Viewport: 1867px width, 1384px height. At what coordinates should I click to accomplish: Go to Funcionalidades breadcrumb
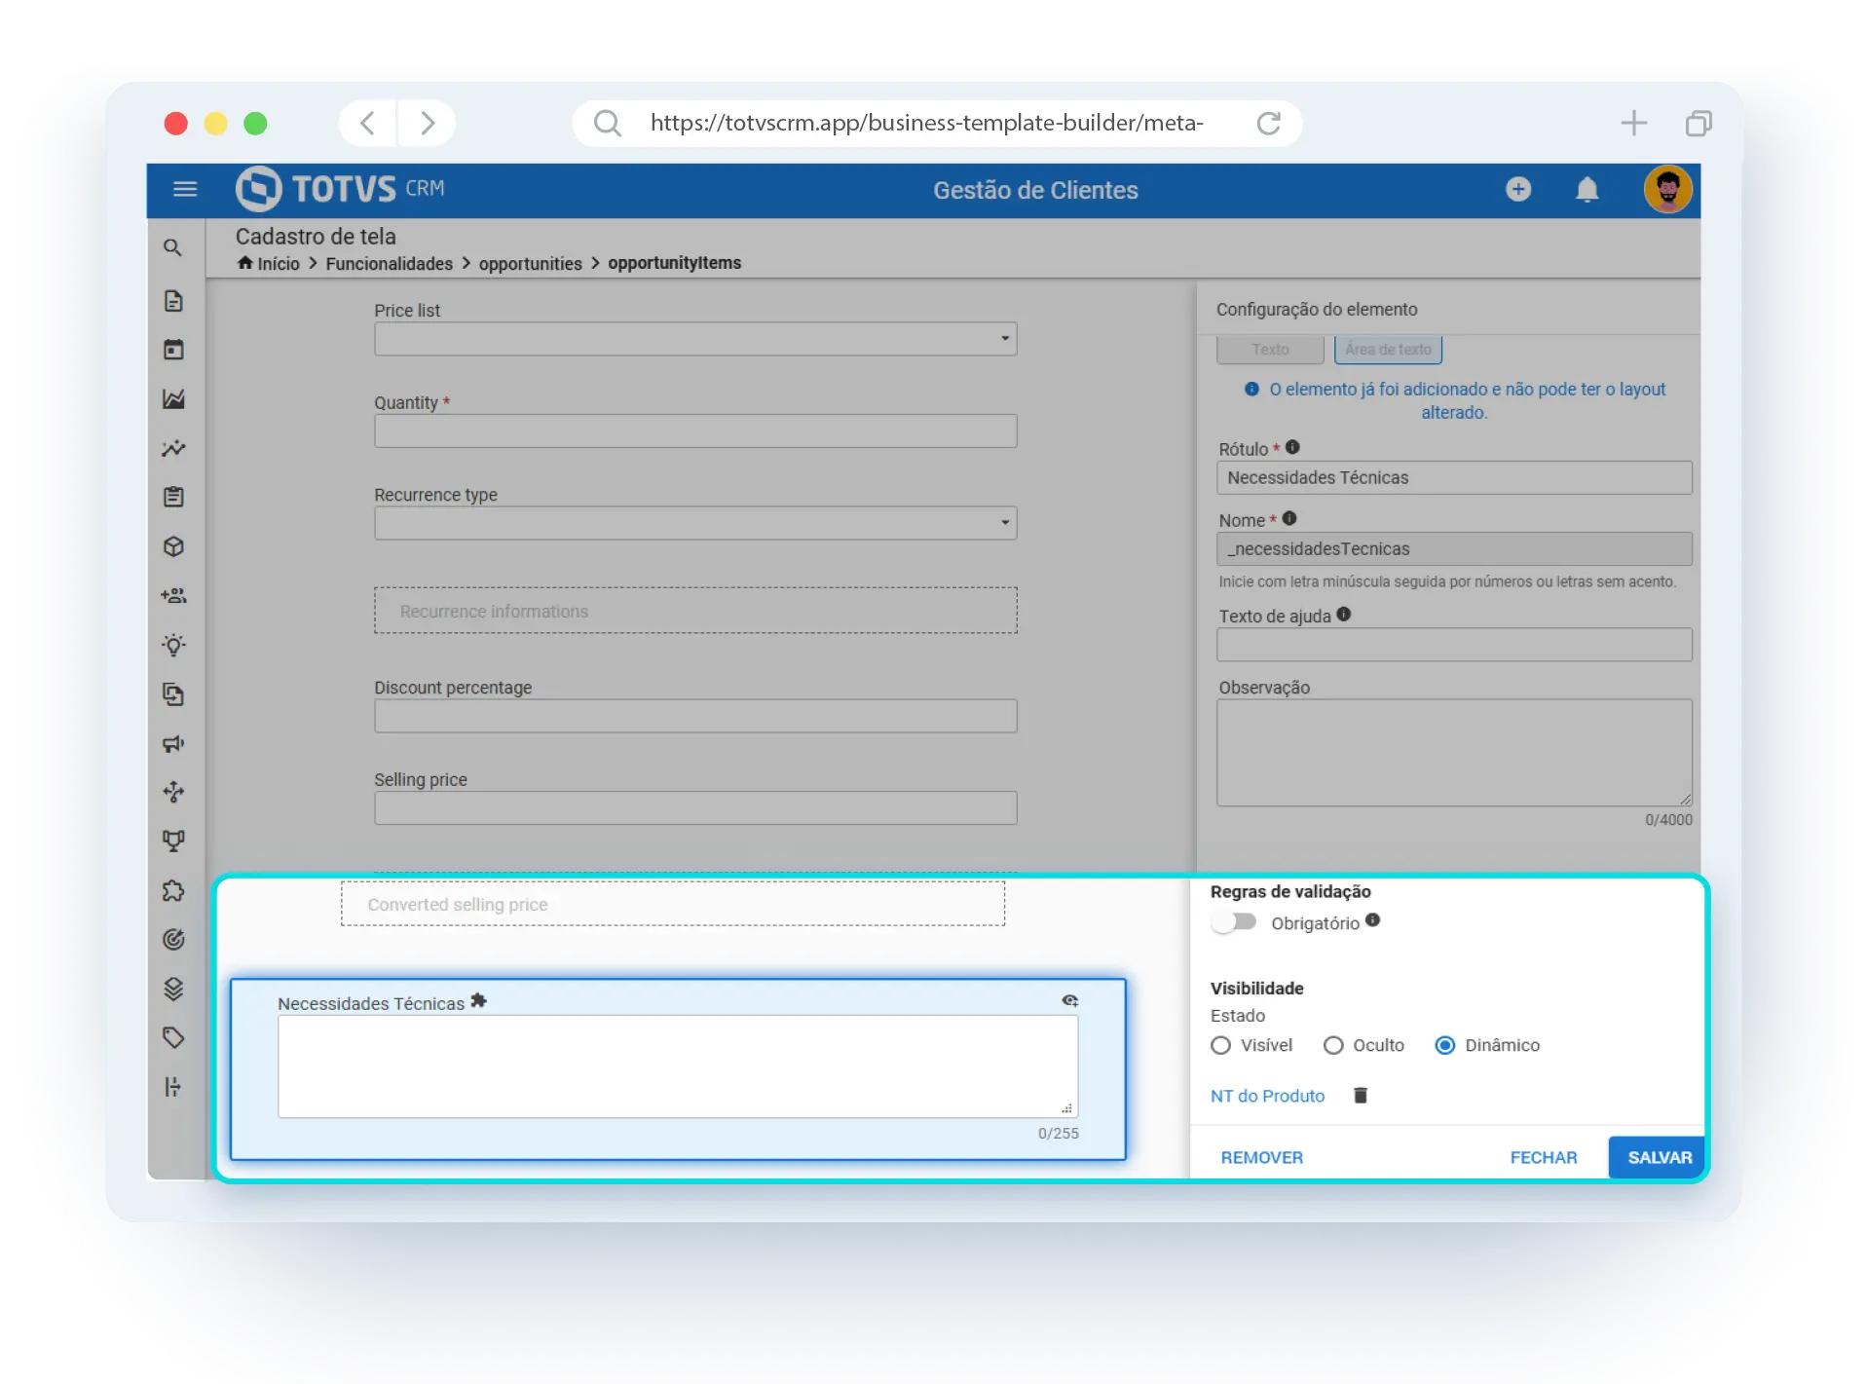pos(389,264)
